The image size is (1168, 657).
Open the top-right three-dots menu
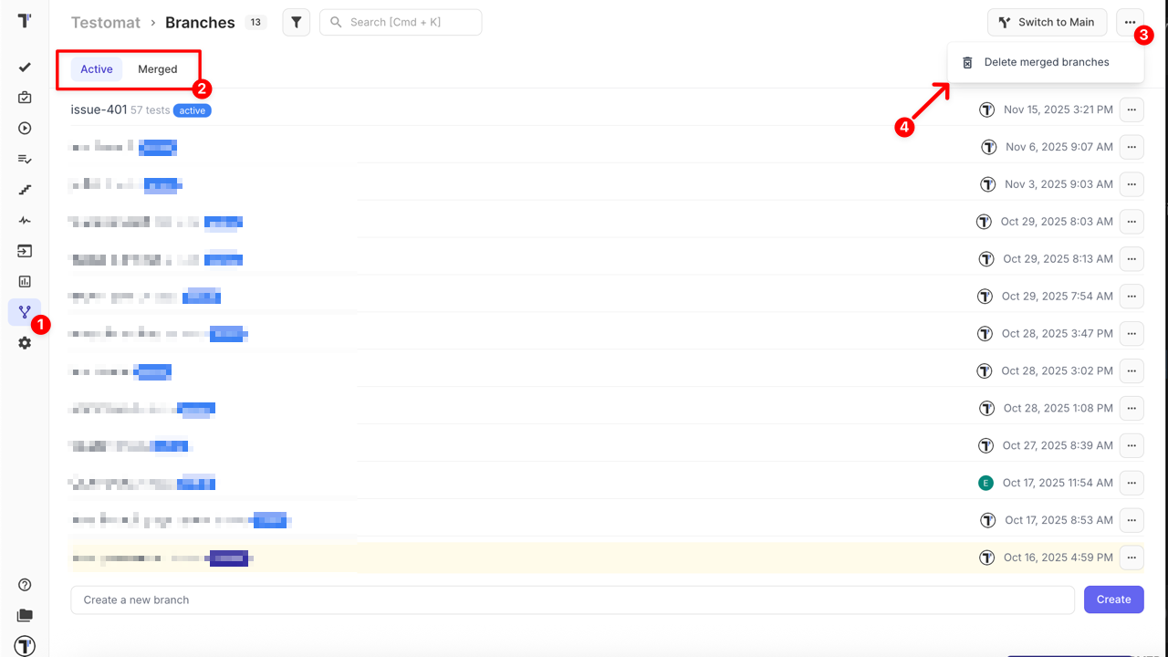[1131, 23]
